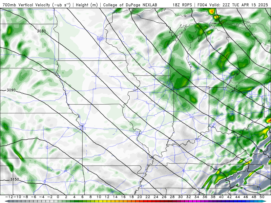Screen dimensions: 271x203
Task: Click the 0 value on color scale
Action: coord(58,197)
